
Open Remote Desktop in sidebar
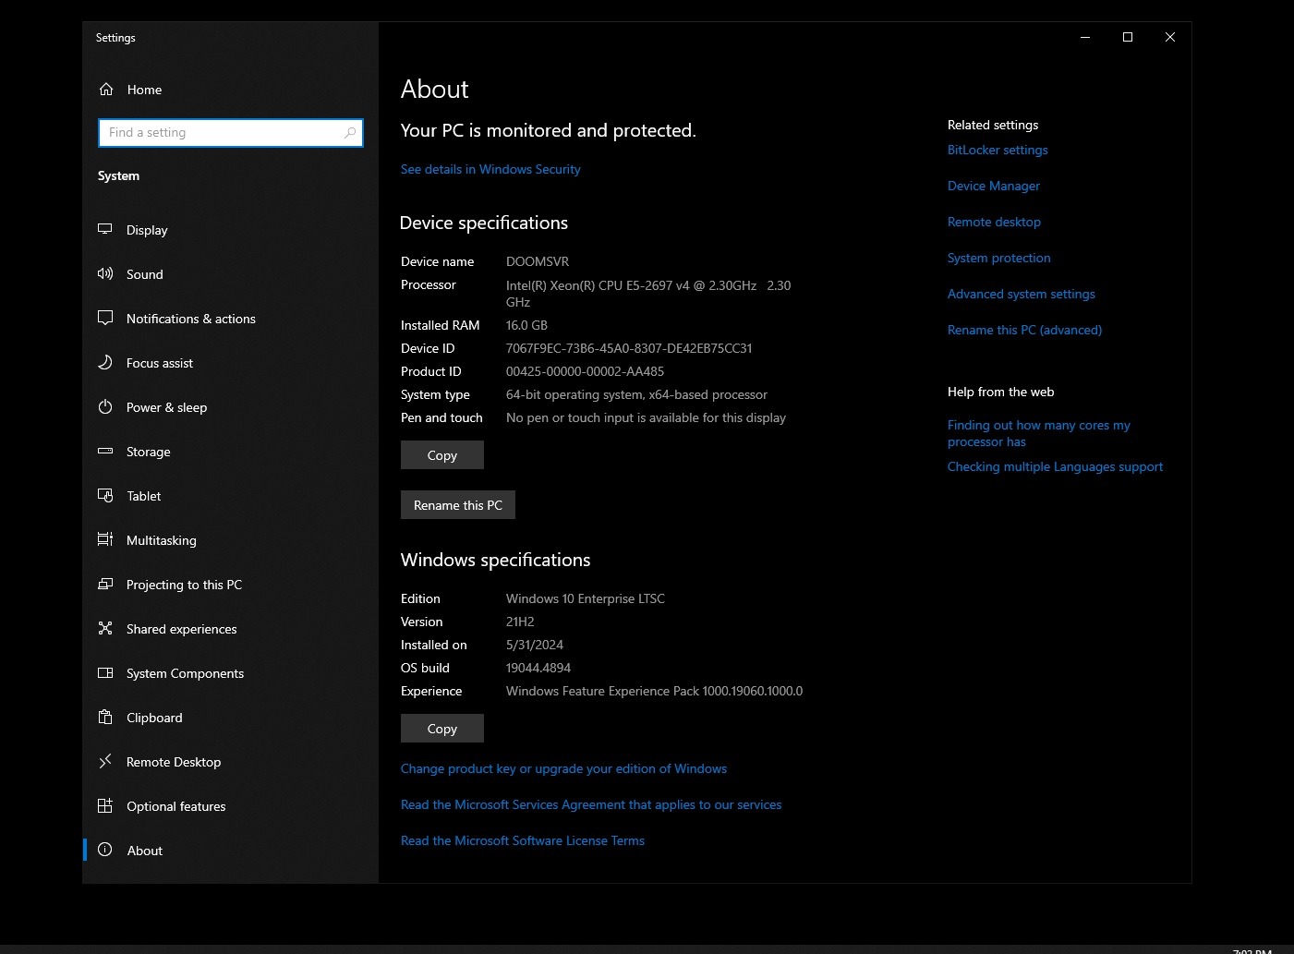(231, 762)
